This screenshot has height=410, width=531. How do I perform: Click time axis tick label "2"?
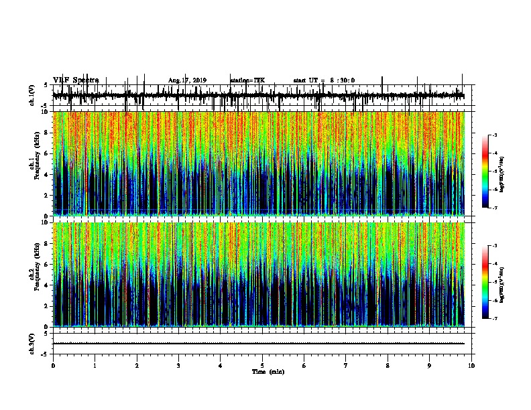(137, 366)
